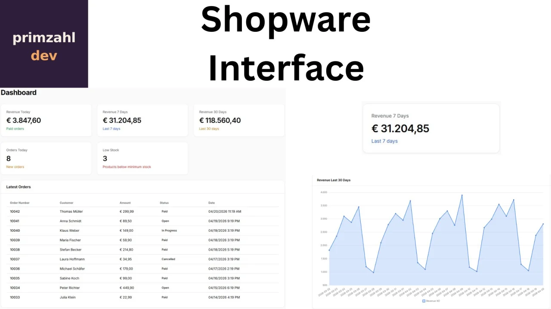Open order number 10042
551x309 pixels.
[x=15, y=212]
